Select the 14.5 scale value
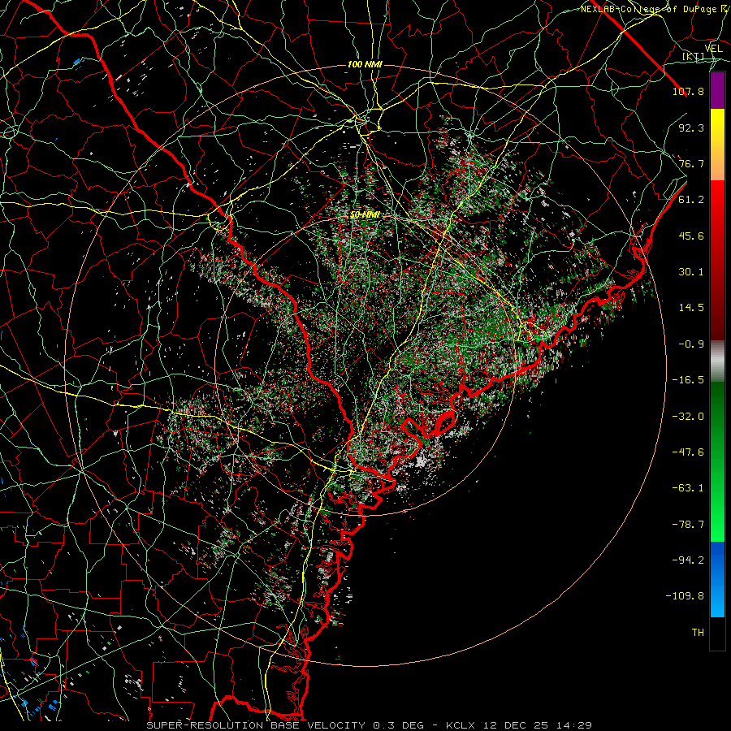 click(x=691, y=308)
